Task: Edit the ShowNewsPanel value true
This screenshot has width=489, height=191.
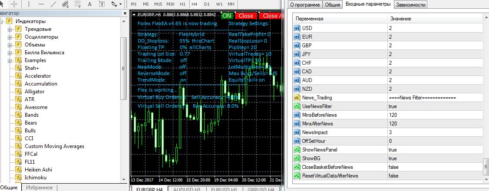Action: point(435,150)
